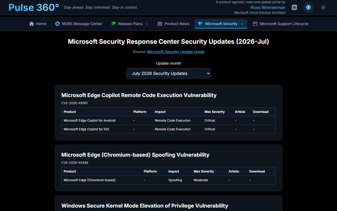
Task: Click the Russ Rimmerman name link
Action: pyautogui.click(x=268, y=7)
